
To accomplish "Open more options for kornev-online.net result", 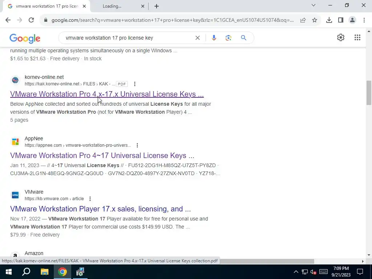I will (134, 84).
